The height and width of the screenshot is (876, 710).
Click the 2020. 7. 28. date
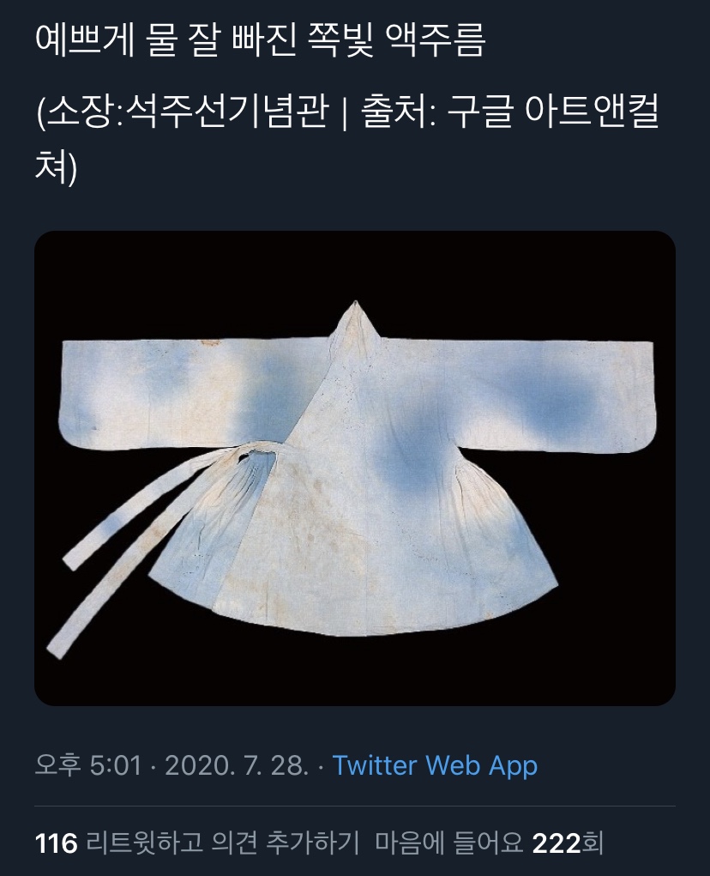pyautogui.click(x=237, y=765)
